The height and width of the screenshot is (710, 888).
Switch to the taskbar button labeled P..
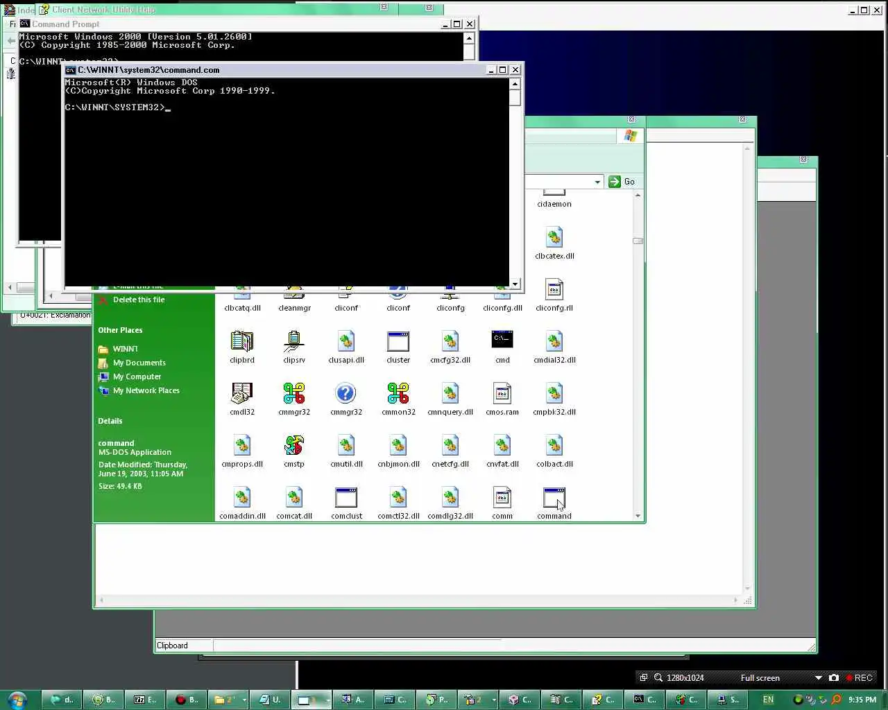click(x=436, y=700)
